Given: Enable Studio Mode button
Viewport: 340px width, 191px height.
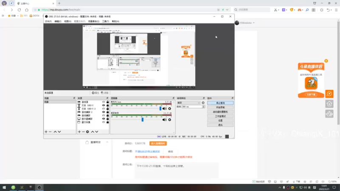Looking at the screenshot, I should (220, 116).
